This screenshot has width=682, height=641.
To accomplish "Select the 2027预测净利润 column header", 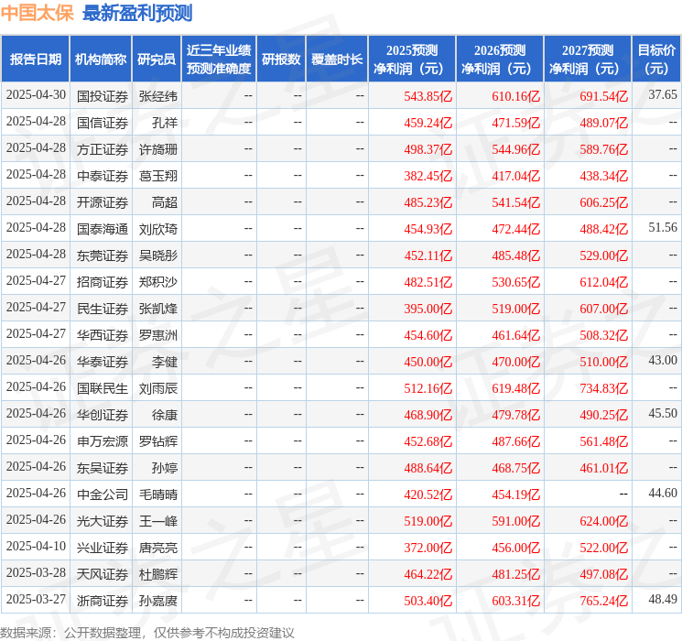I will (588, 59).
